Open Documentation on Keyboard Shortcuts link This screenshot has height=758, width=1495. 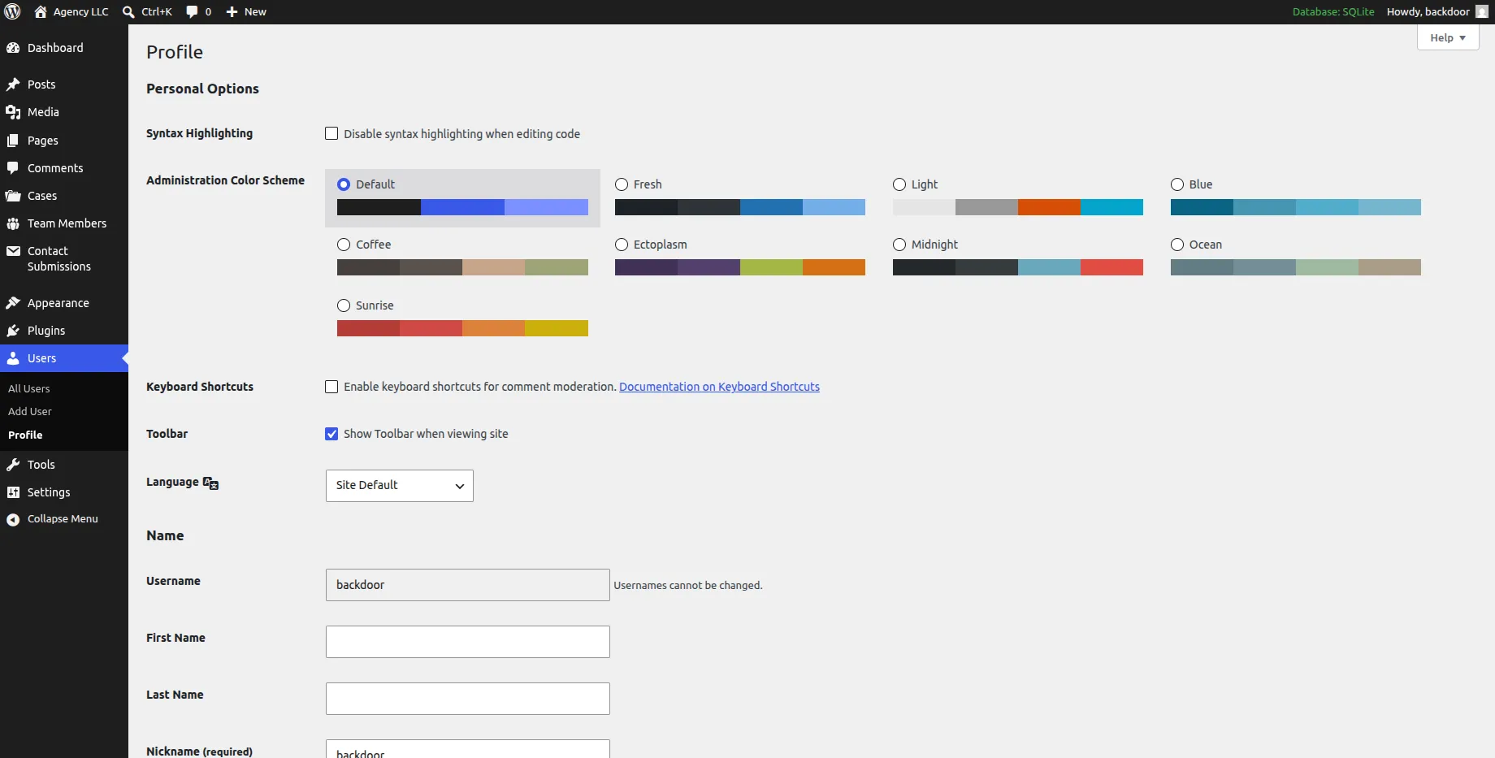pos(719,387)
